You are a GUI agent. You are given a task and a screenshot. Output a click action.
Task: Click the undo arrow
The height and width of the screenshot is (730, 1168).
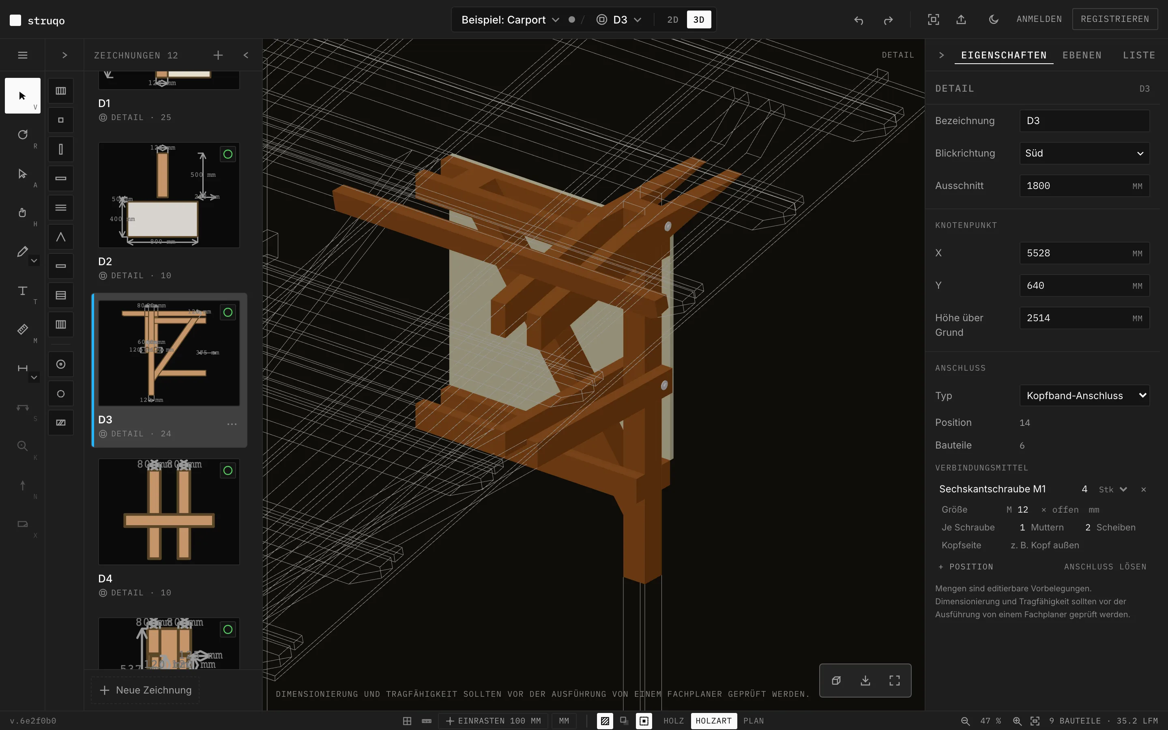(x=858, y=20)
